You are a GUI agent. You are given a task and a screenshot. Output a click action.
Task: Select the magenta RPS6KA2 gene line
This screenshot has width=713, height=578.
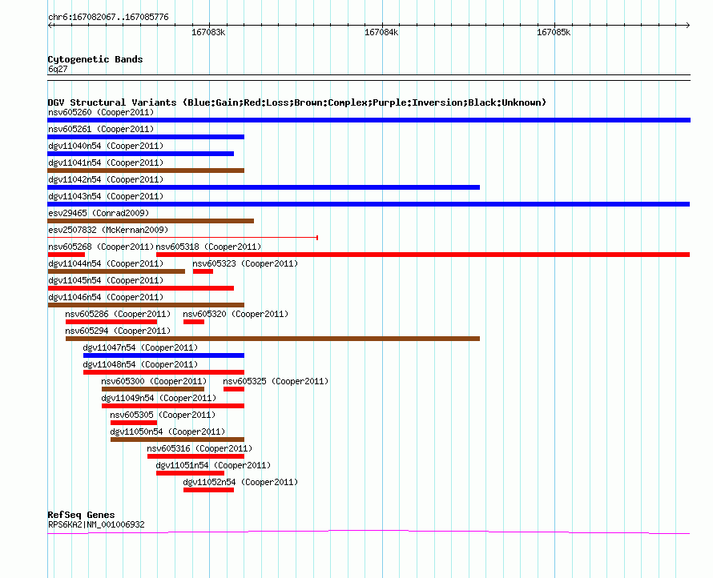coord(369,532)
